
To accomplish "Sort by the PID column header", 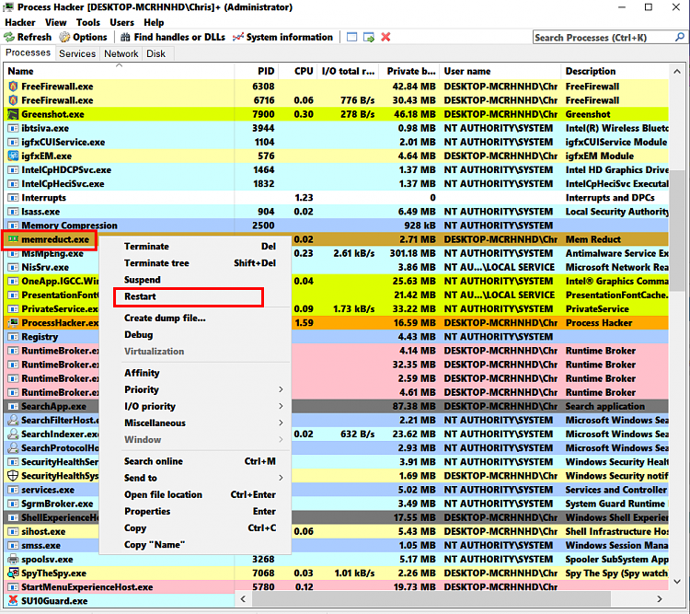I will 257,72.
